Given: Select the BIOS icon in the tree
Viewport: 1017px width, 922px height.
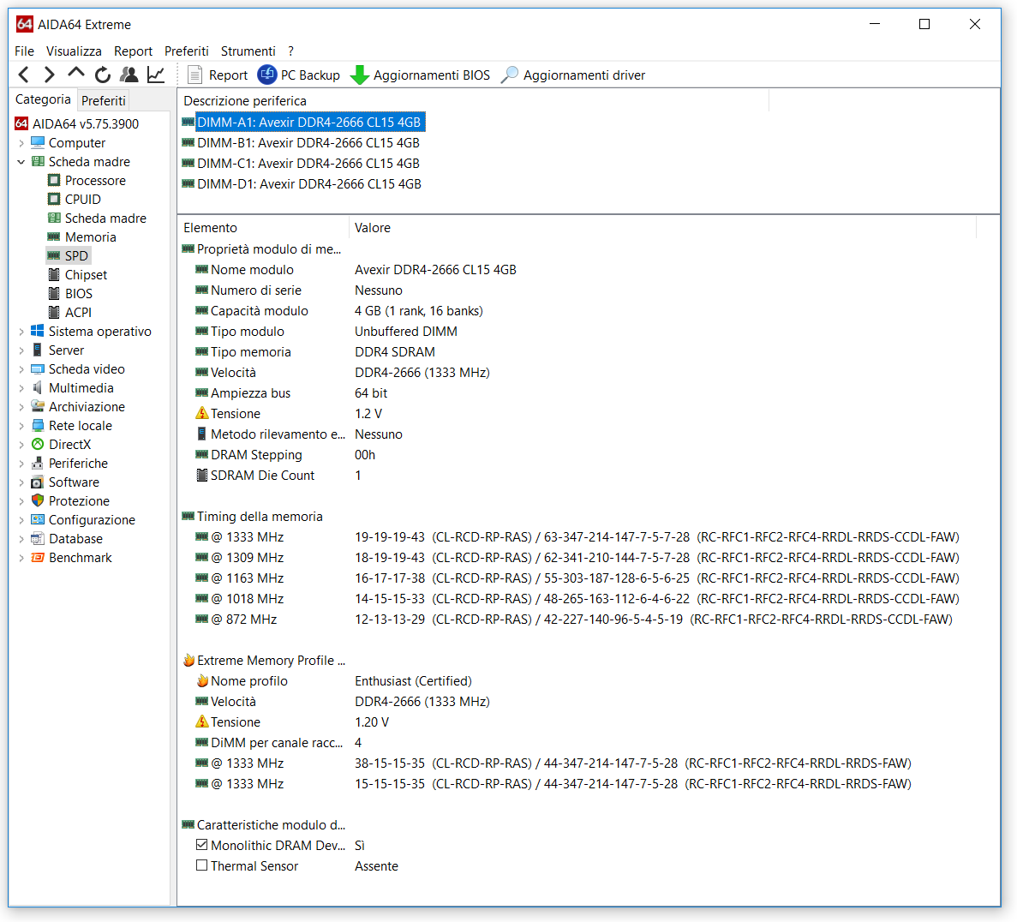Looking at the screenshot, I should [x=54, y=293].
